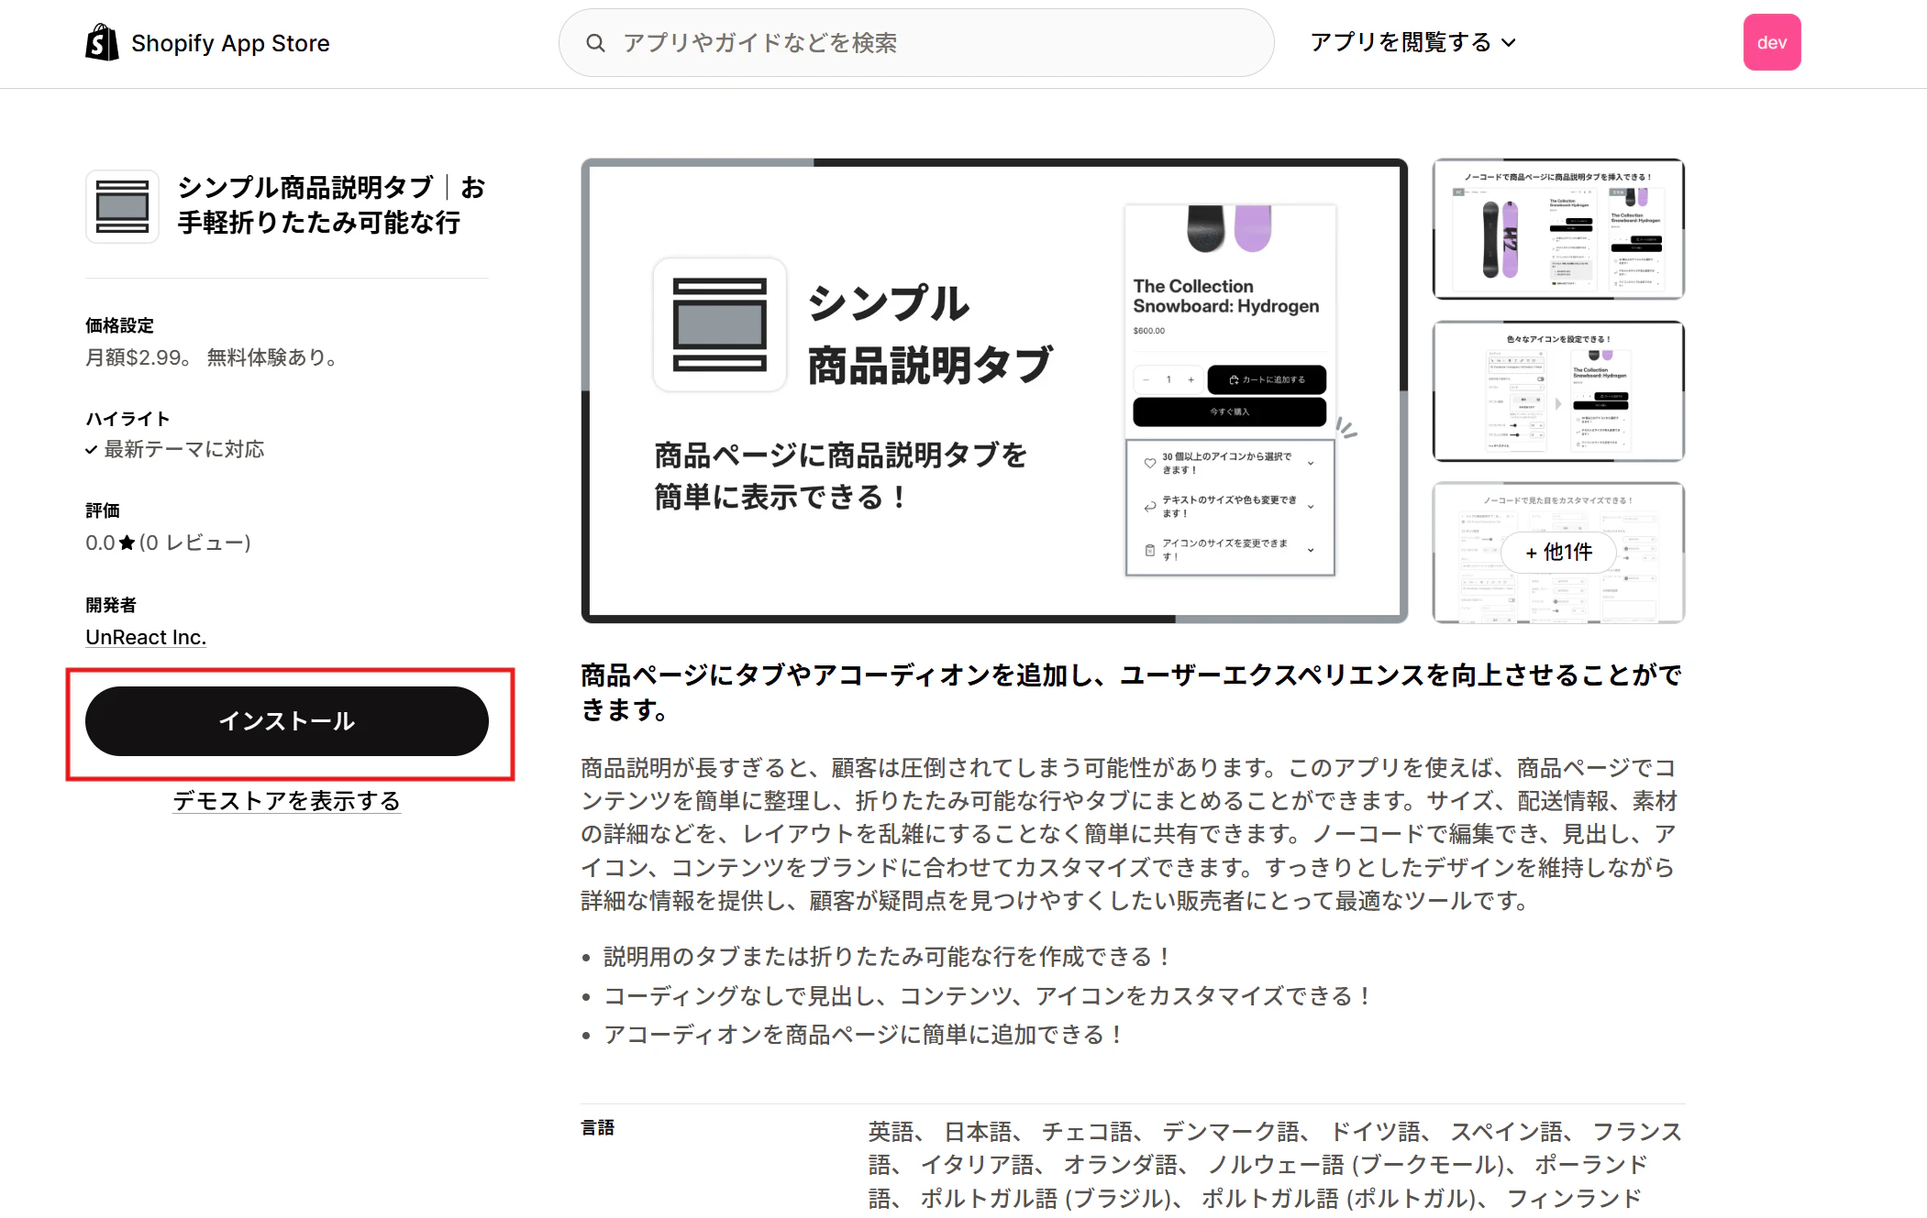Image resolution: width=1927 pixels, height=1218 pixels.
Task: Click the app title シンプル商品説明タブ heading
Action: [x=332, y=205]
